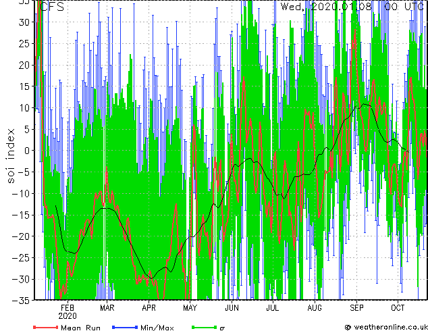Click the y-axis value 30
The image size is (428, 331).
click(24, 22)
